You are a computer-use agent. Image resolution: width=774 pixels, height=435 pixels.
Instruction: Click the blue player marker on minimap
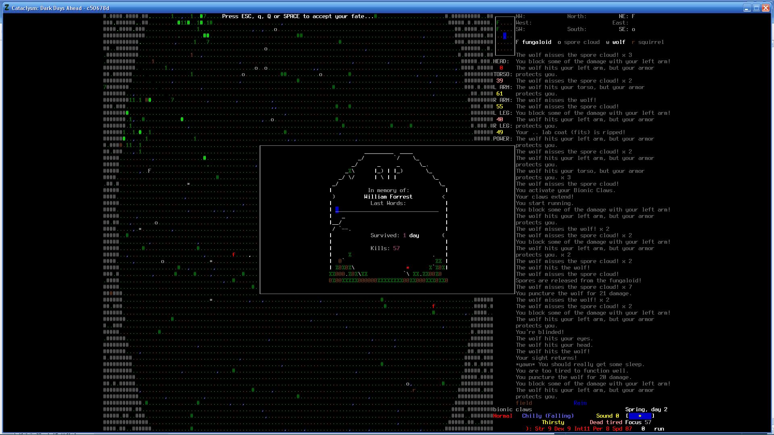click(x=504, y=36)
